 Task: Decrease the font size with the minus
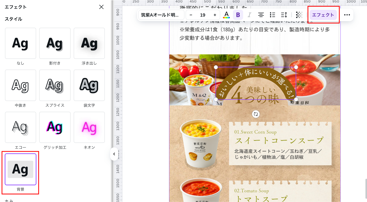click(x=191, y=15)
